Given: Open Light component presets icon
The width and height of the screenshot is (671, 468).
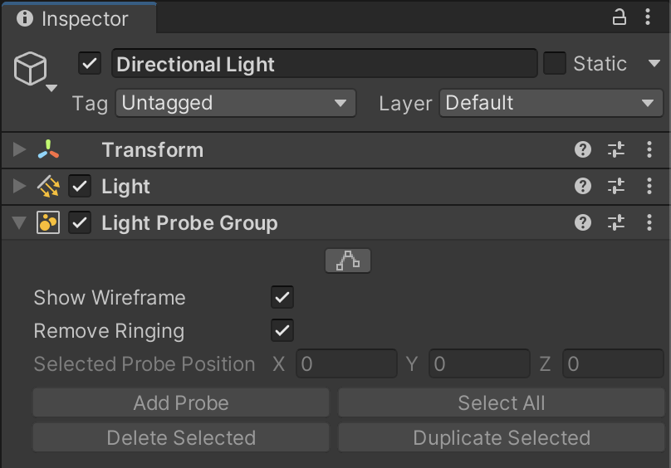Looking at the screenshot, I should (616, 187).
